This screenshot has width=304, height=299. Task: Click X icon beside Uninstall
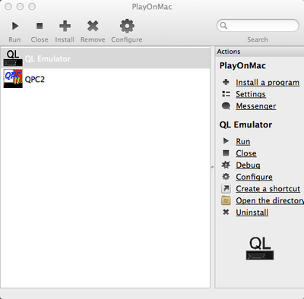coord(226,212)
